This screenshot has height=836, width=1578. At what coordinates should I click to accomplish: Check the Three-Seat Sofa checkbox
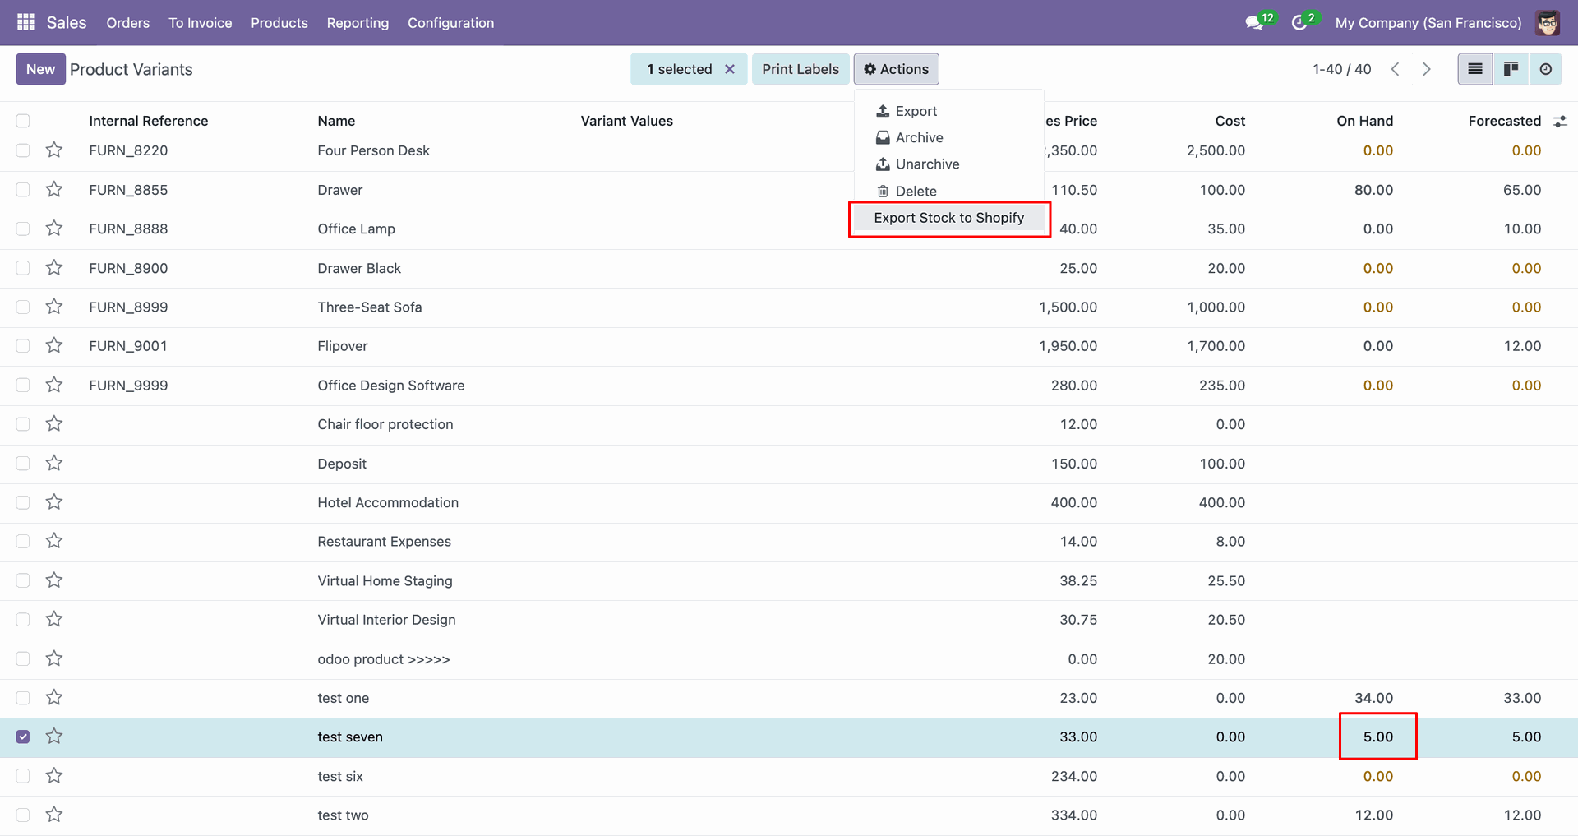point(23,307)
